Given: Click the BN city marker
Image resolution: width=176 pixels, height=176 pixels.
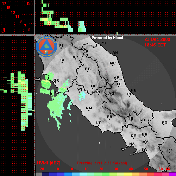Looking at the screenshot, I should (x=145, y=135).
